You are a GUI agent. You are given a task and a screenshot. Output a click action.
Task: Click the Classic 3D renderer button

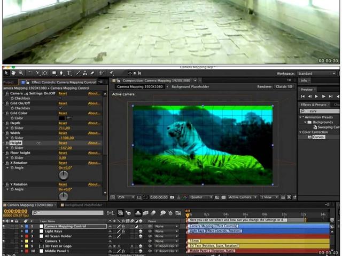[284, 86]
